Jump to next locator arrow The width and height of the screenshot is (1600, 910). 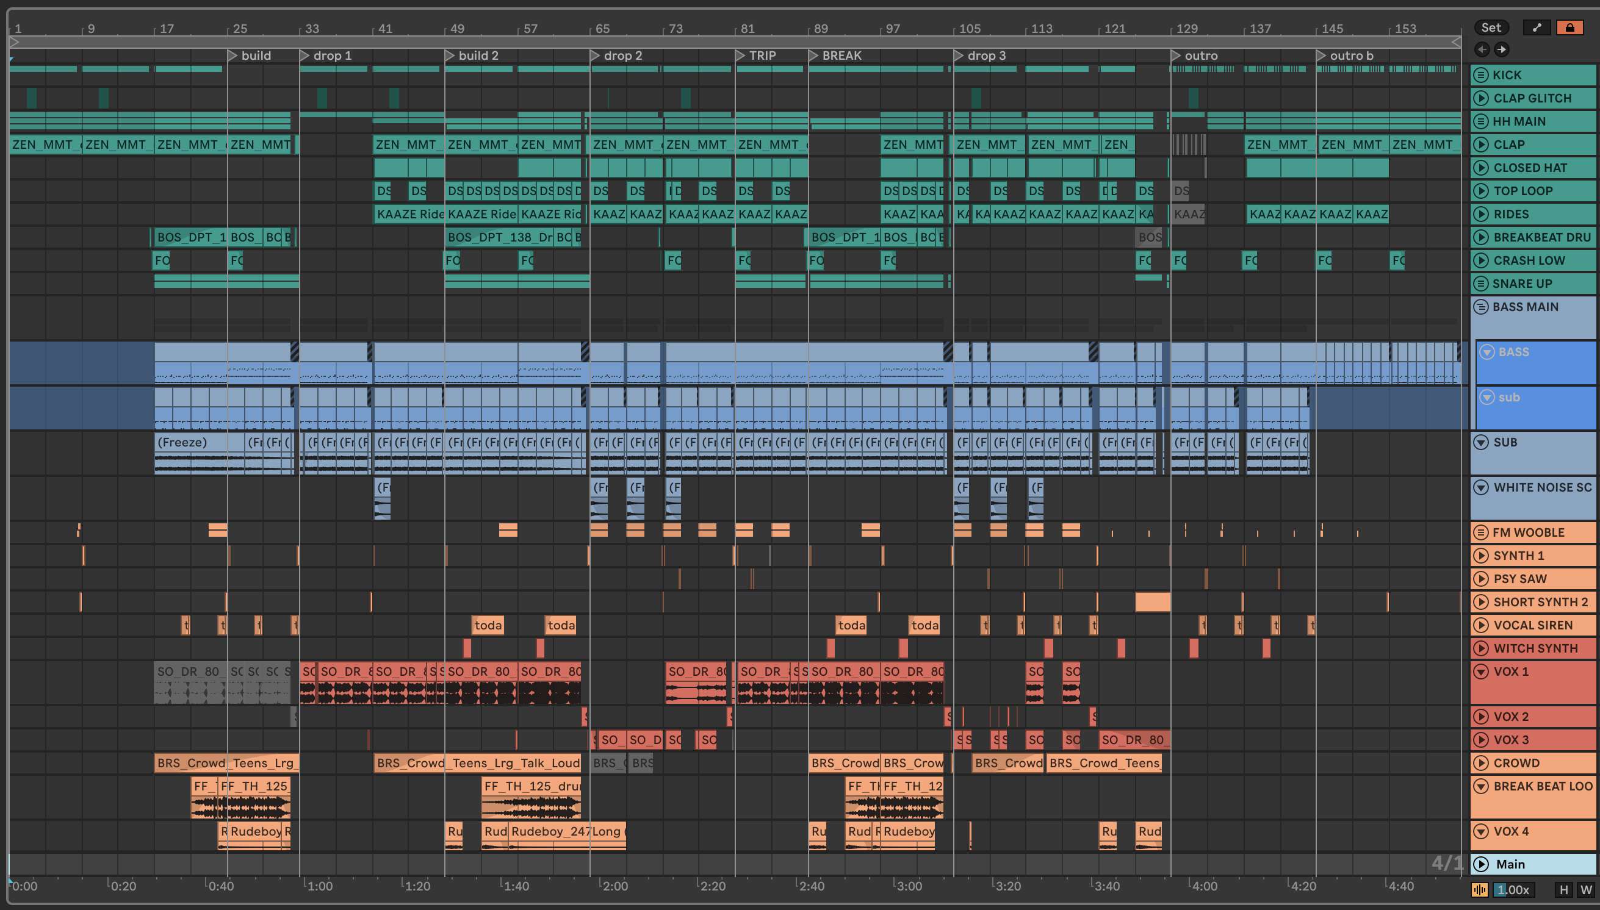point(1501,49)
